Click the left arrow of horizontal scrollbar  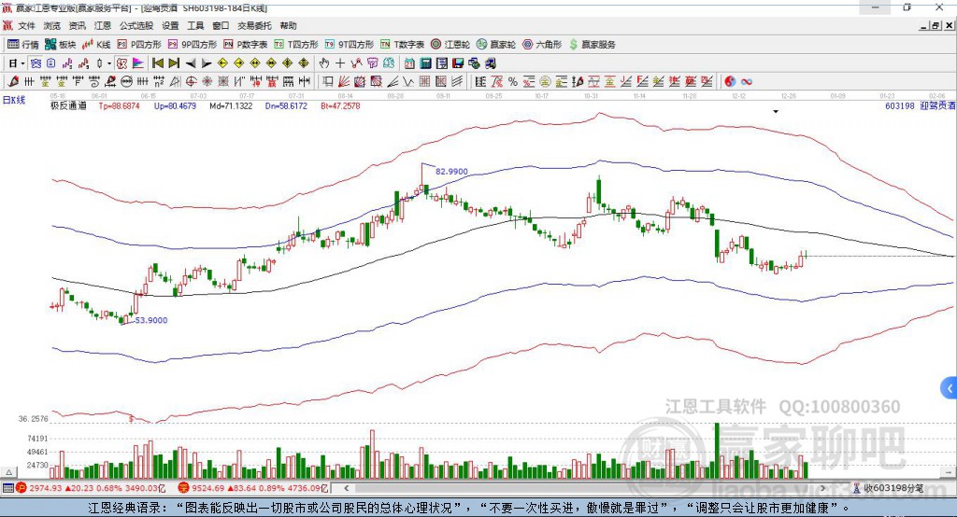click(346, 488)
